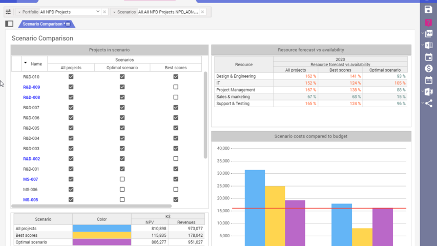Clear the Scenarios filter with X button

[202, 12]
